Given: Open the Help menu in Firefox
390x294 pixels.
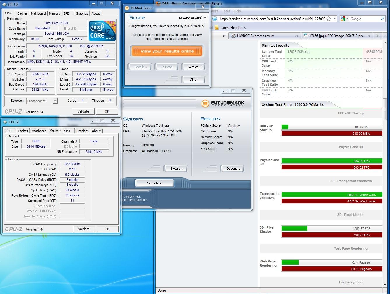Looking at the screenshot, I should tap(237, 11).
